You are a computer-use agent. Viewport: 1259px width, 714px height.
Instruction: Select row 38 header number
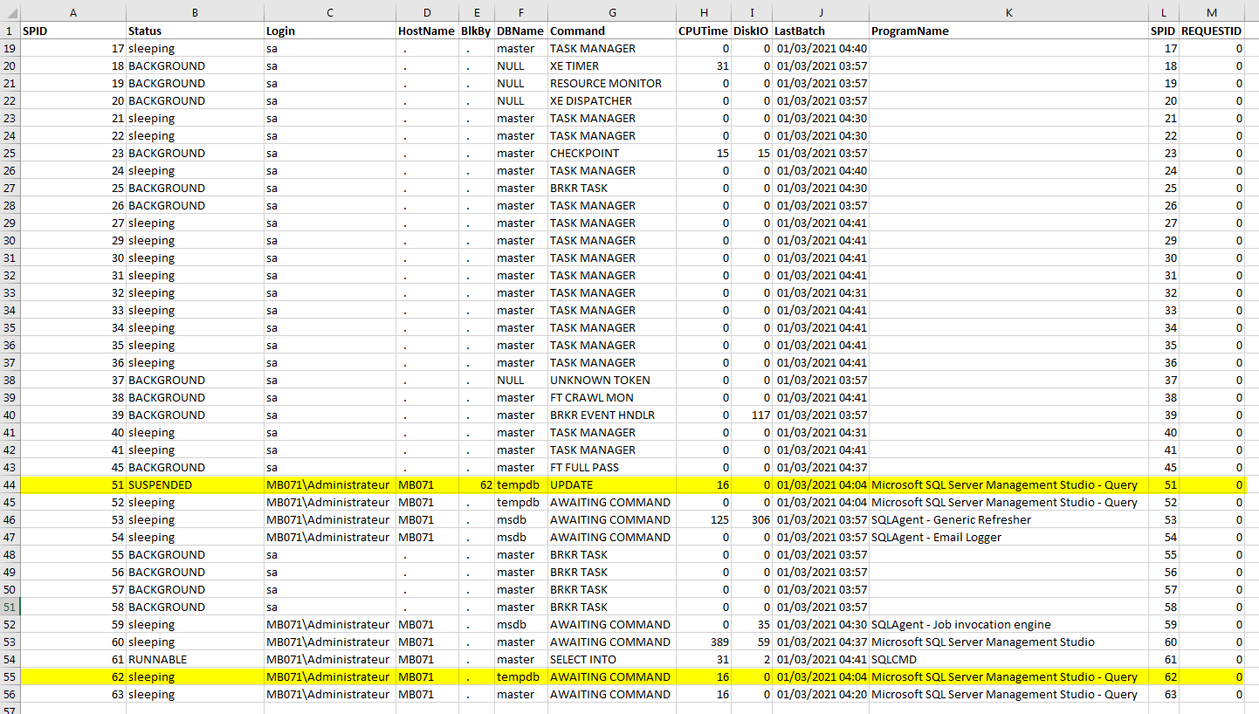(10, 380)
